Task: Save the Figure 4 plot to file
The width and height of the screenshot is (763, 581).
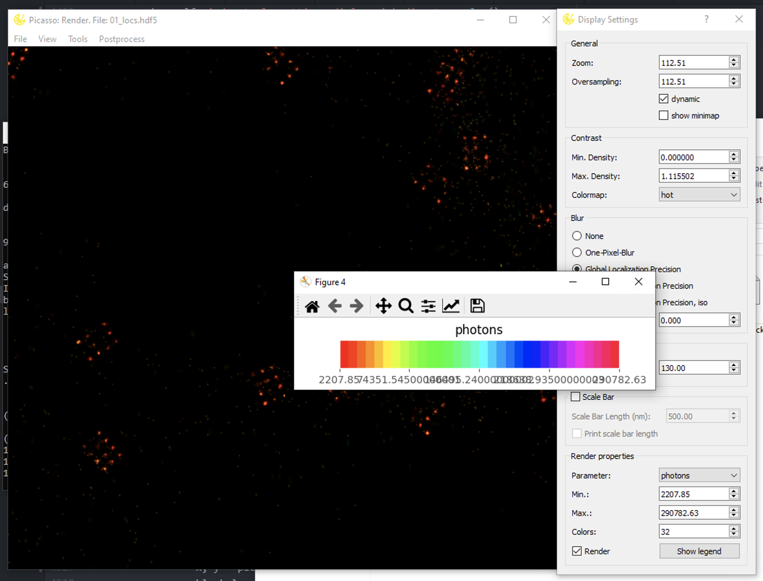Action: (477, 306)
